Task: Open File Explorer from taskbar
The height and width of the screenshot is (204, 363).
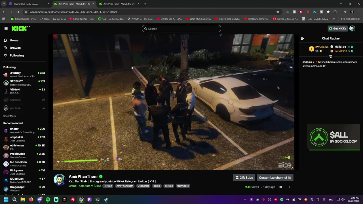Action: pos(23,199)
